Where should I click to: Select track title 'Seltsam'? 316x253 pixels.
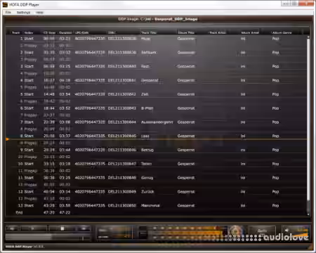tap(149, 53)
